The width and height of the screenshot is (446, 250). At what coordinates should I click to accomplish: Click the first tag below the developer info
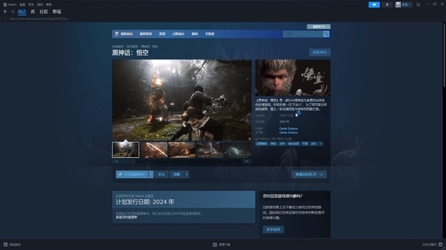pos(261,144)
